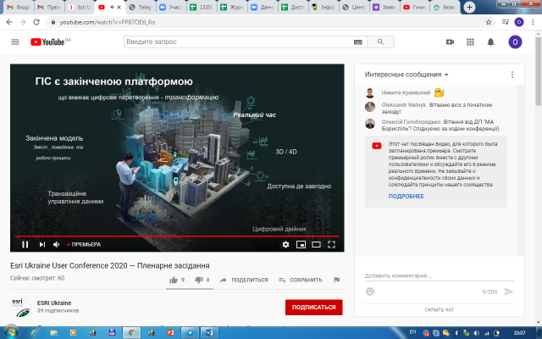Image resolution: width=542 pixels, height=339 pixels.
Task: Hide the chat with СКРЫТЬ ЧАТ
Action: [440, 310]
